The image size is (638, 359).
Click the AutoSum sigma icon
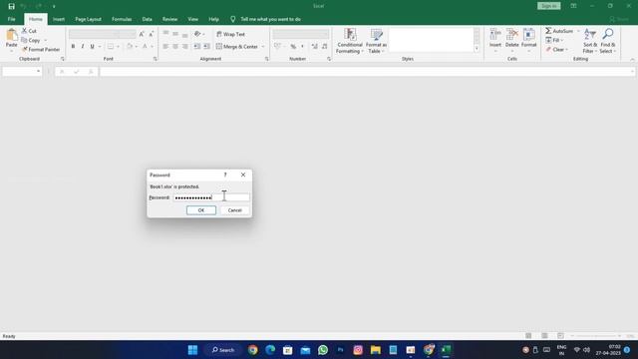[x=548, y=31]
